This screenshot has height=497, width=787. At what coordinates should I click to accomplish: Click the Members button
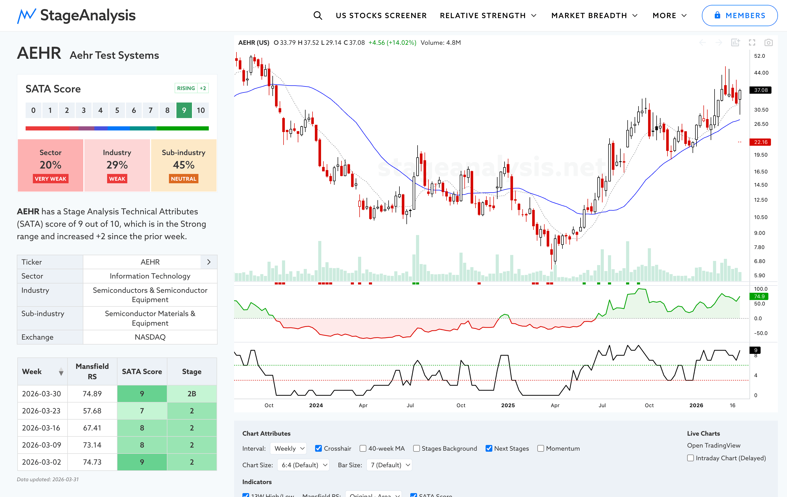[x=739, y=15]
